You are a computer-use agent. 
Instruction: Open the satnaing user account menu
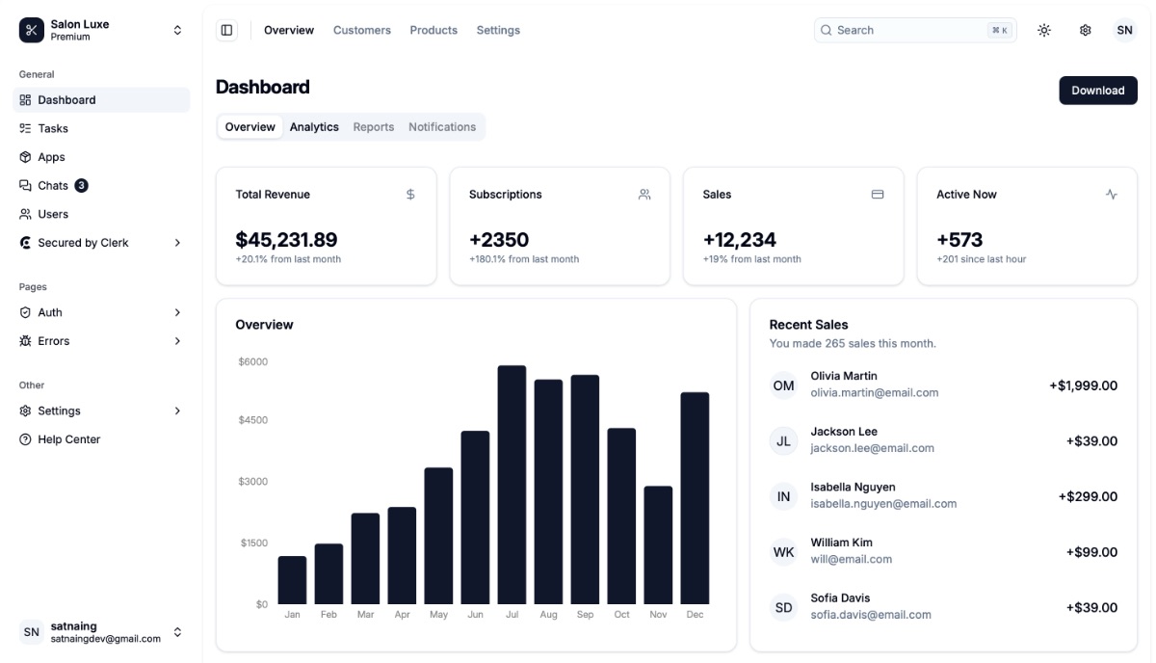click(101, 632)
